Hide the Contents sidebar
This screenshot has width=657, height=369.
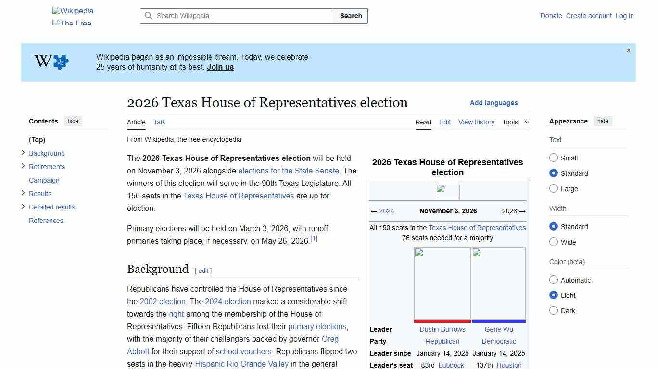click(73, 121)
